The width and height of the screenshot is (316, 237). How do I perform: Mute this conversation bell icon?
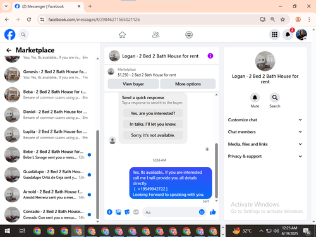tap(255, 97)
